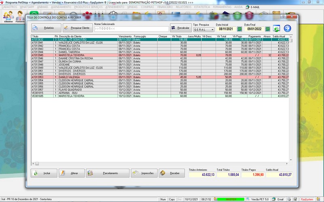The width and height of the screenshot is (324, 202).
Task: Click the Relatório button with printer icon
Action: (46, 28)
